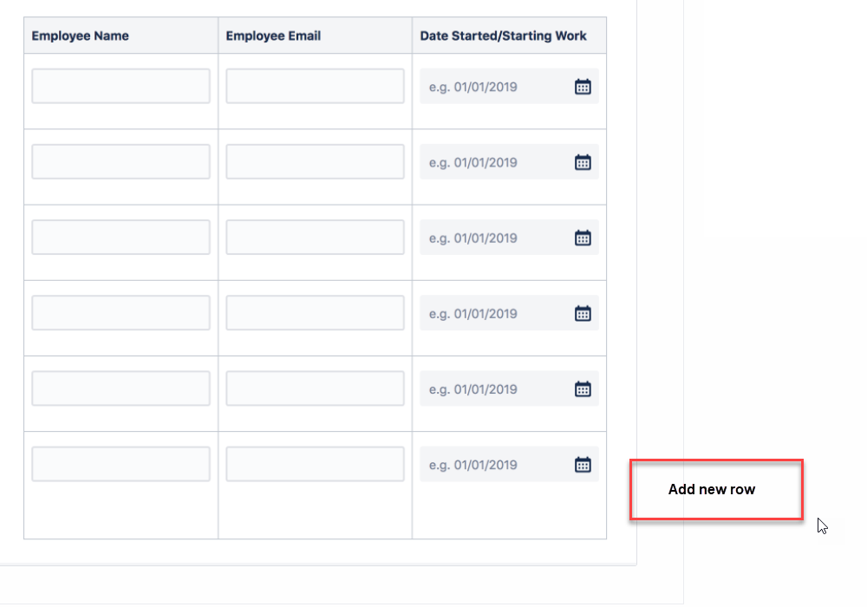The image size is (867, 607).
Task: Select Employee Email field in sixth row
Action: 315,464
